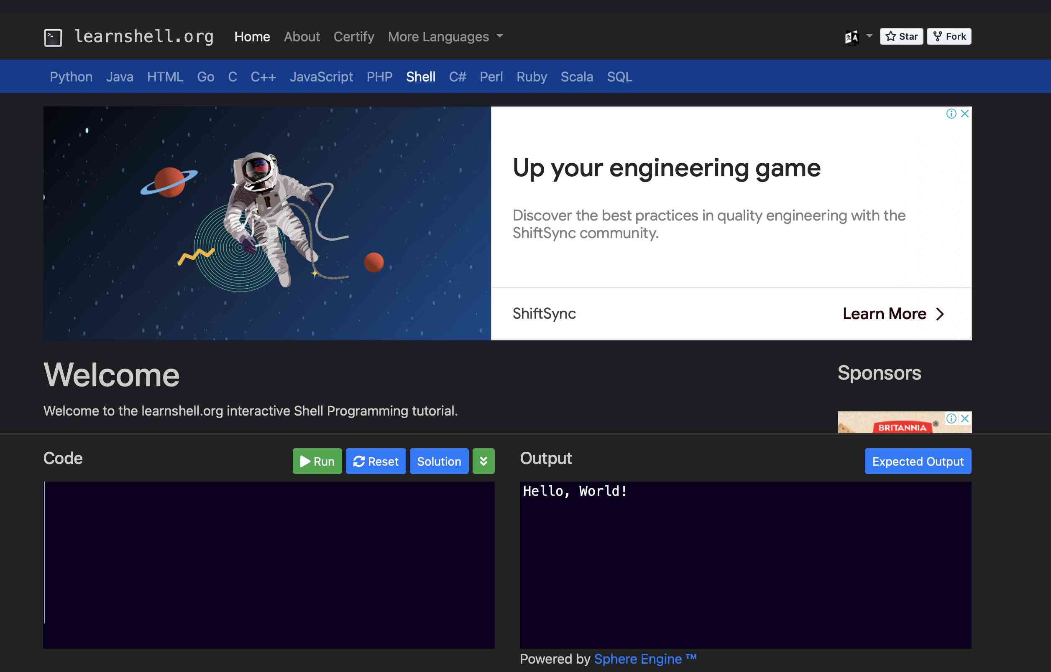This screenshot has height=672, width=1051.
Task: Click the GitHub Star button
Action: pyautogui.click(x=901, y=36)
